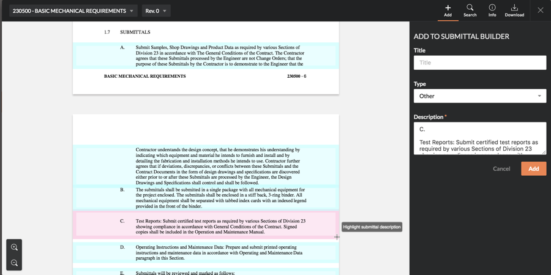Select the highlighted paragraph C Test Reports
Viewport: 551px width, 275px height.
(206, 225)
